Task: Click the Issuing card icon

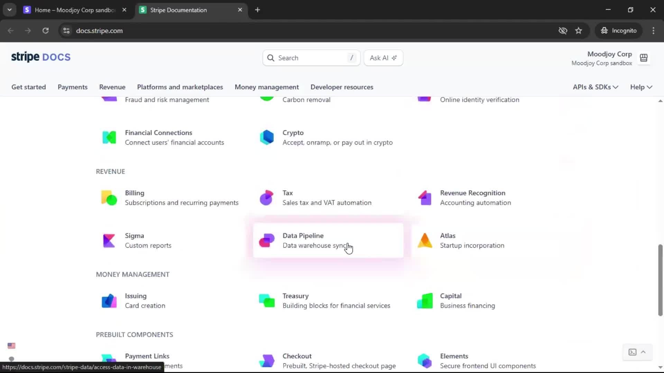Action: [109, 301]
